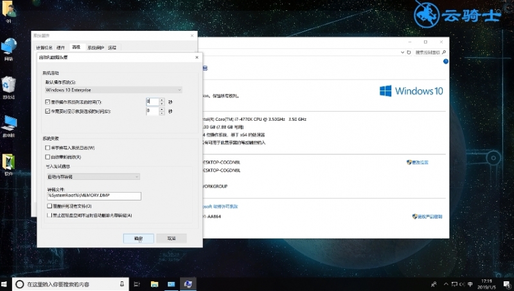
Task: Open the Windows Start menu
Action: click(4, 284)
